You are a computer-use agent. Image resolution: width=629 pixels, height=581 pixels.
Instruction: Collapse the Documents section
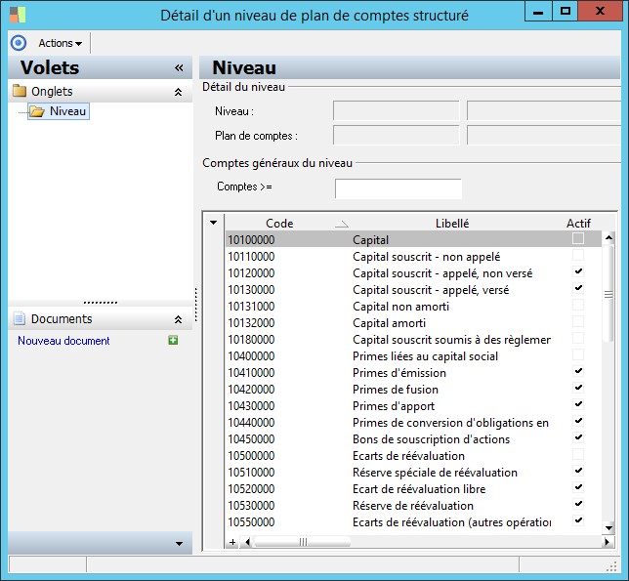tap(178, 319)
